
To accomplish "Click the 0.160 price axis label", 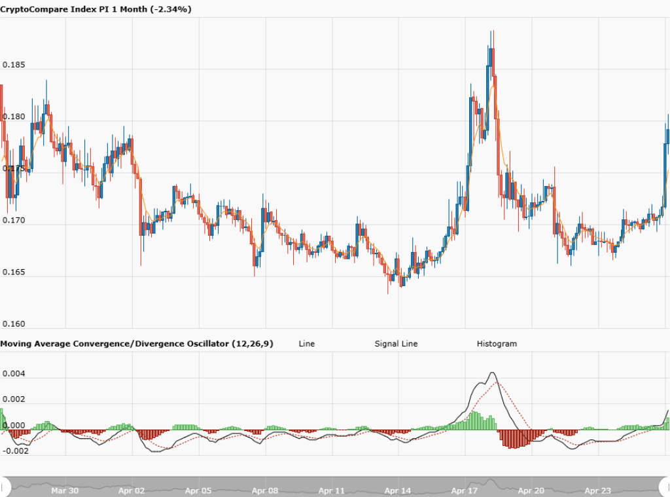I will click(14, 324).
